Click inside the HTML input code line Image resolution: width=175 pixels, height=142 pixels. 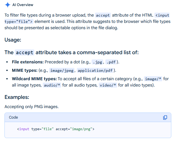coord(56,129)
